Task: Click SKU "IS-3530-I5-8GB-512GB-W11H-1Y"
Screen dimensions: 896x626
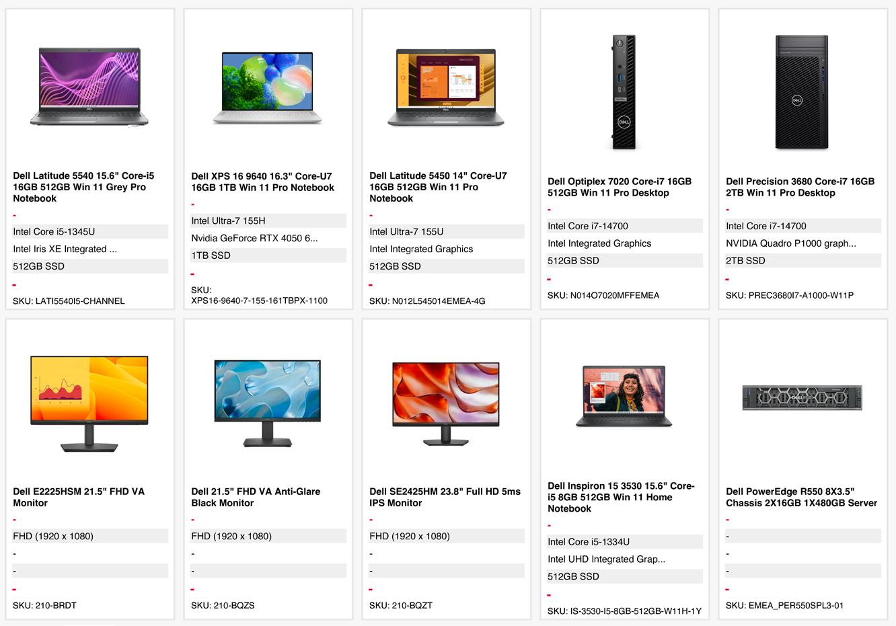Action: pos(636,611)
